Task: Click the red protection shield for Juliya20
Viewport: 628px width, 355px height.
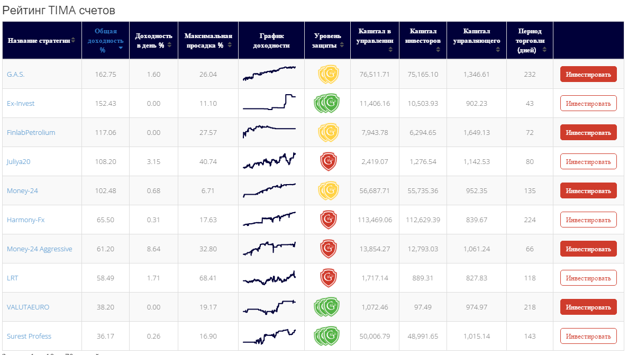Action: pyautogui.click(x=328, y=162)
